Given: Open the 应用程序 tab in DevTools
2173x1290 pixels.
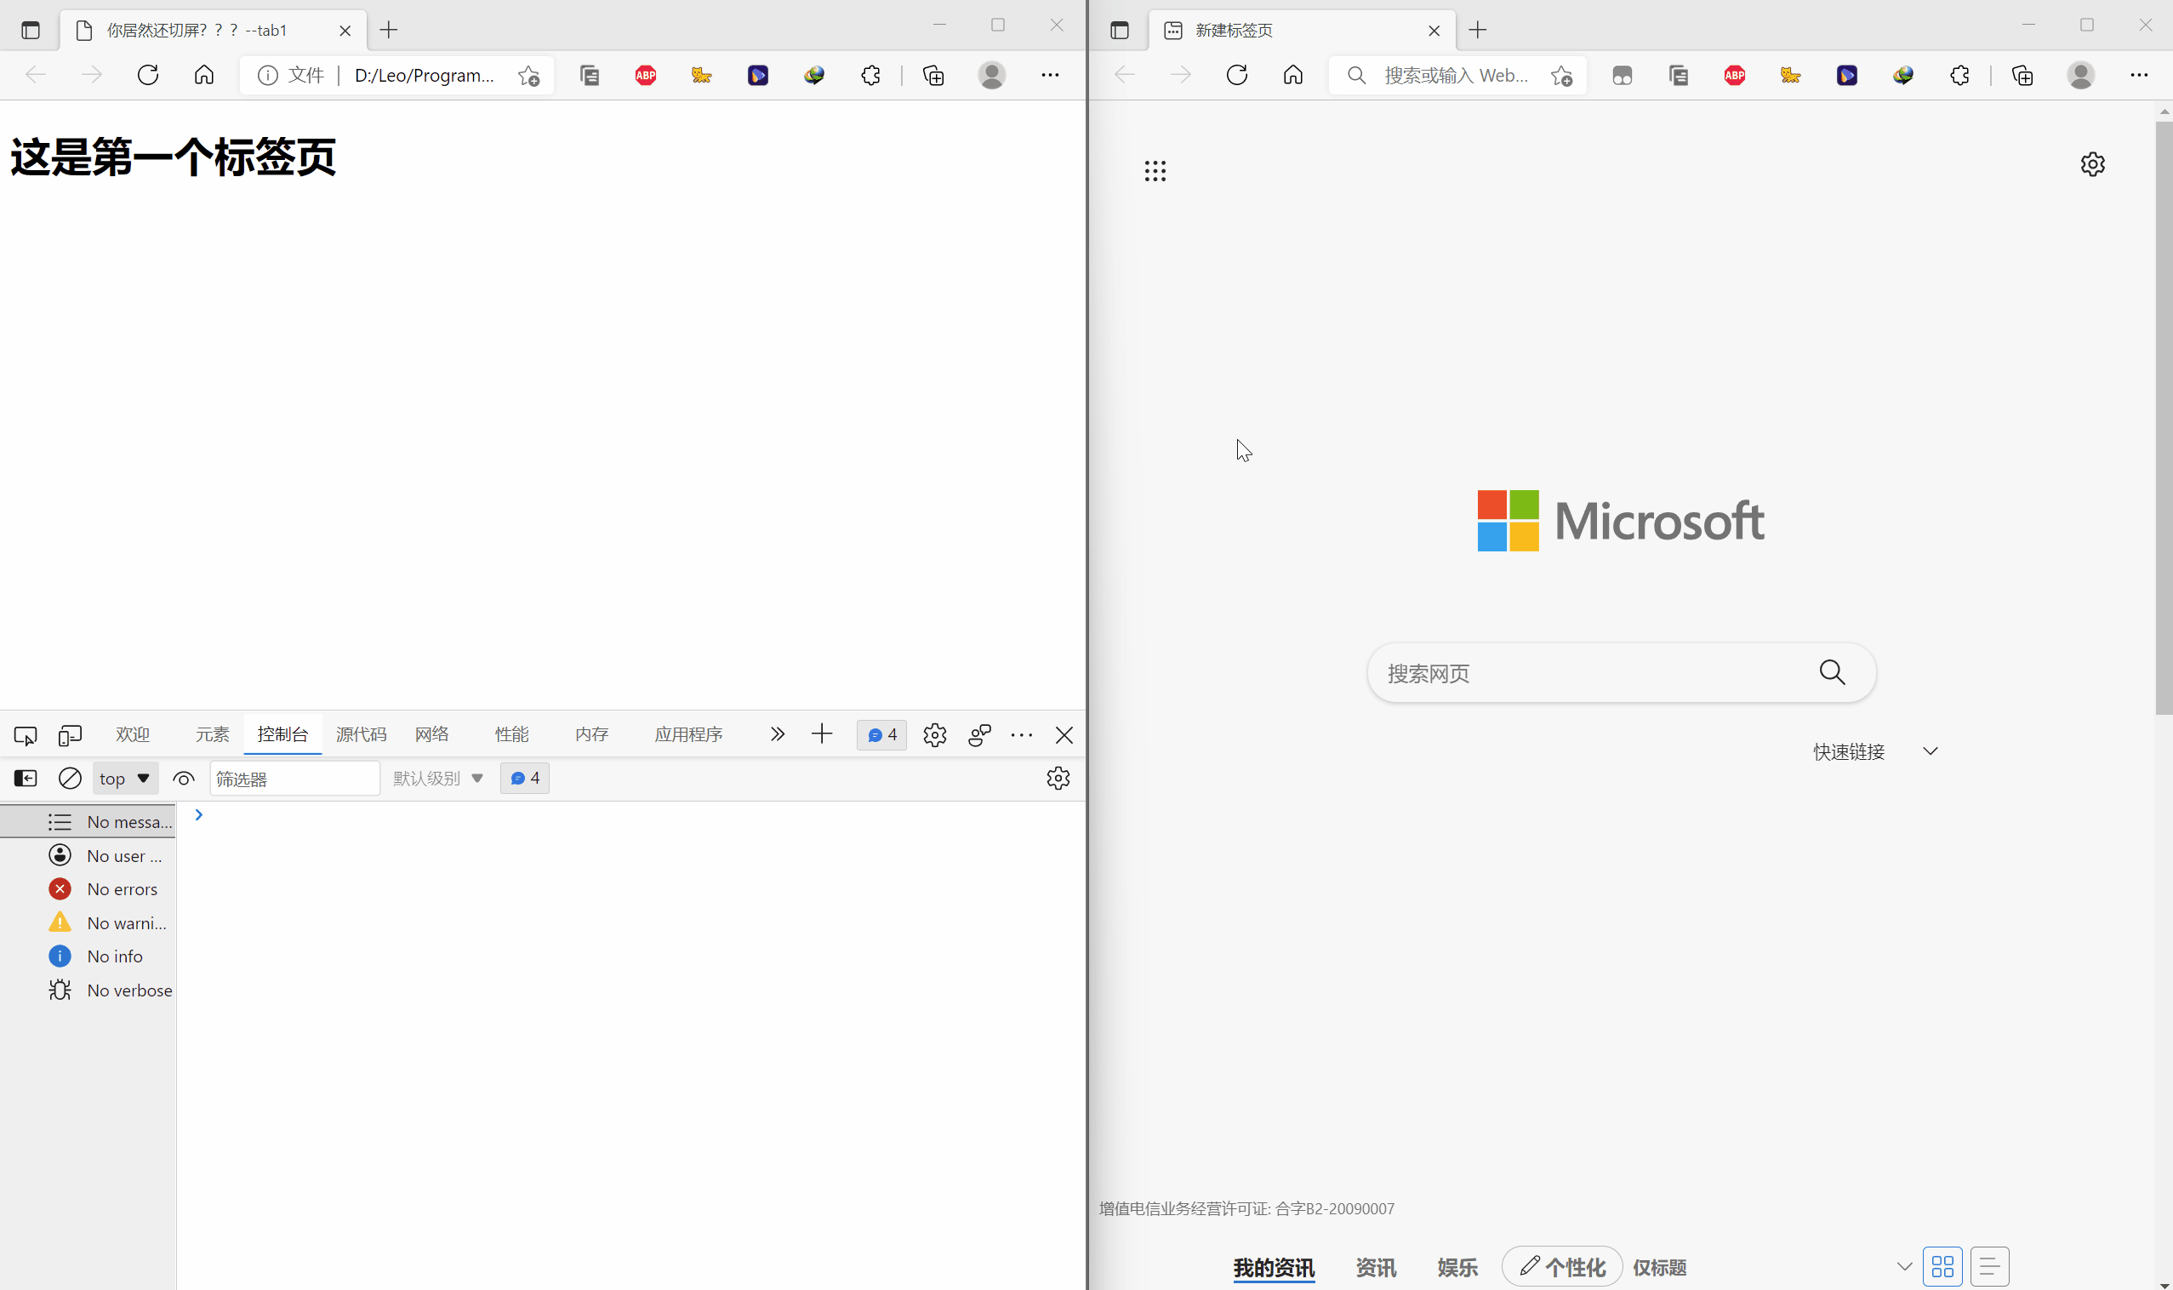Looking at the screenshot, I should (x=688, y=734).
